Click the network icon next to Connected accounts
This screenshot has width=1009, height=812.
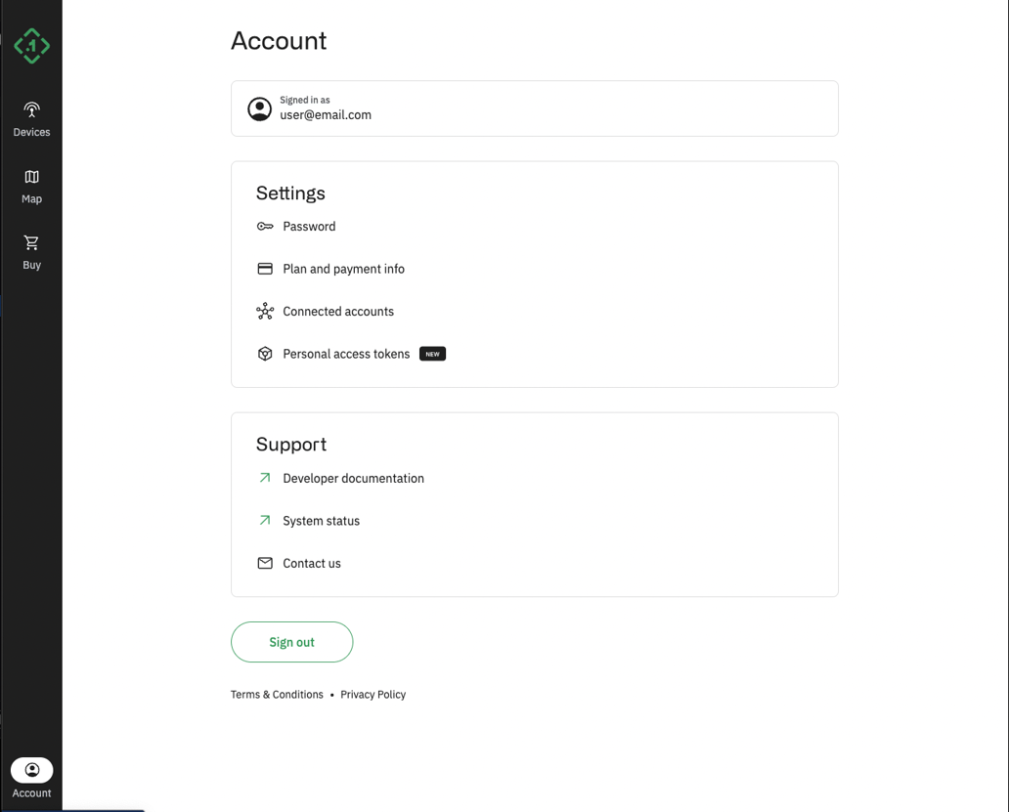click(265, 311)
